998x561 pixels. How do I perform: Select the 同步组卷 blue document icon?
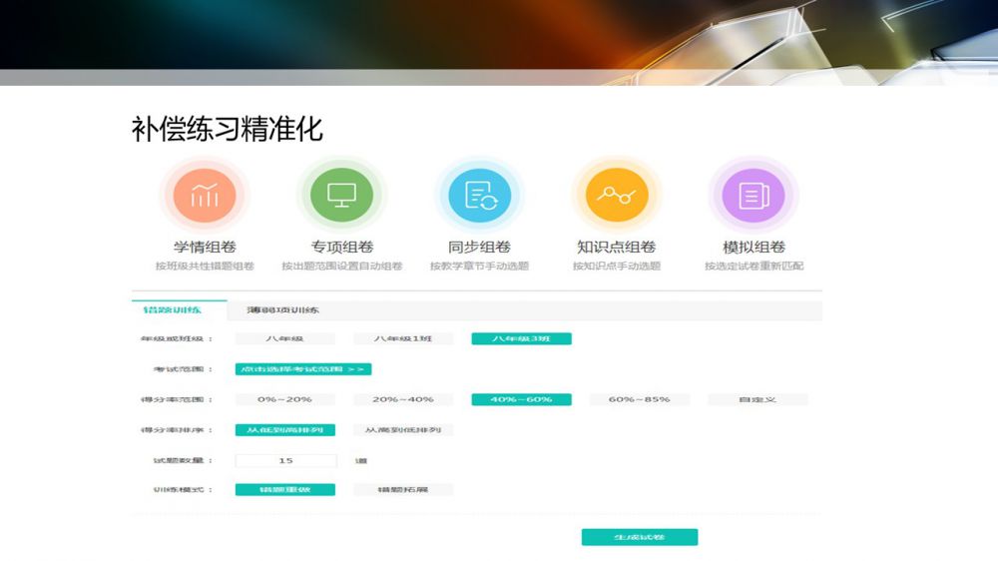coord(479,195)
